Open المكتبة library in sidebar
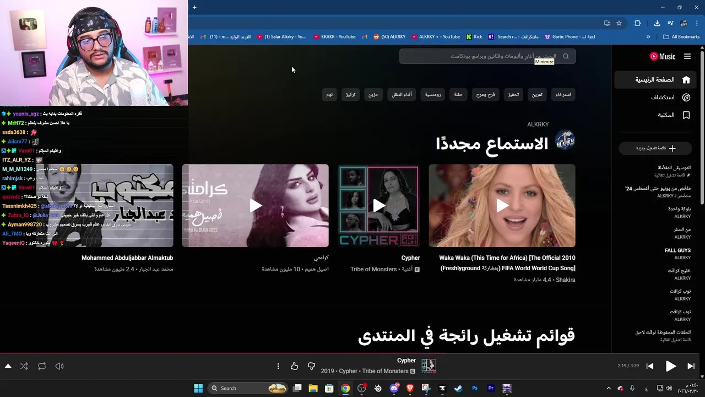Viewport: 705px width, 397px height. 656,115
